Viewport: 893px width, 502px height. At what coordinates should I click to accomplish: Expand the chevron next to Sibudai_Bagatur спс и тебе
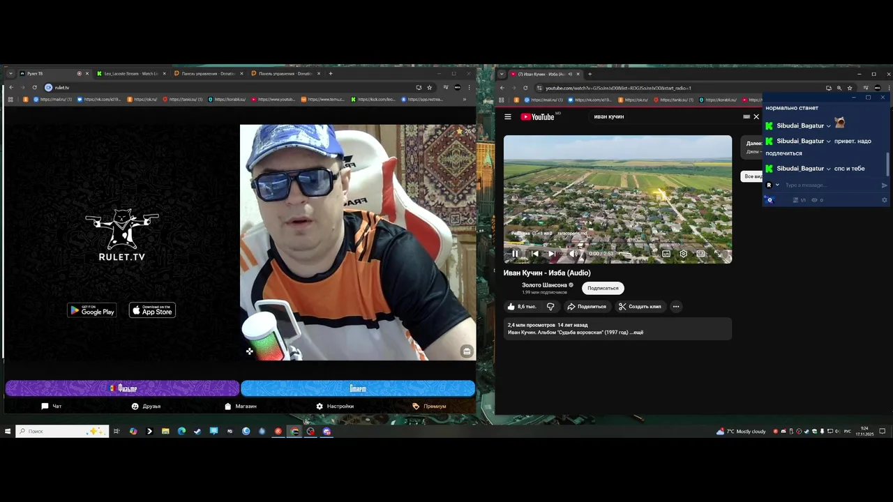829,169
